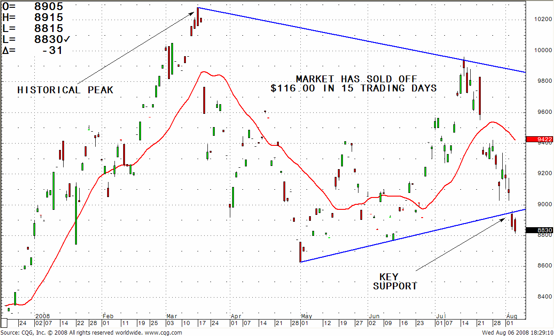
Task: Click the -31 net change value
Action: point(52,50)
